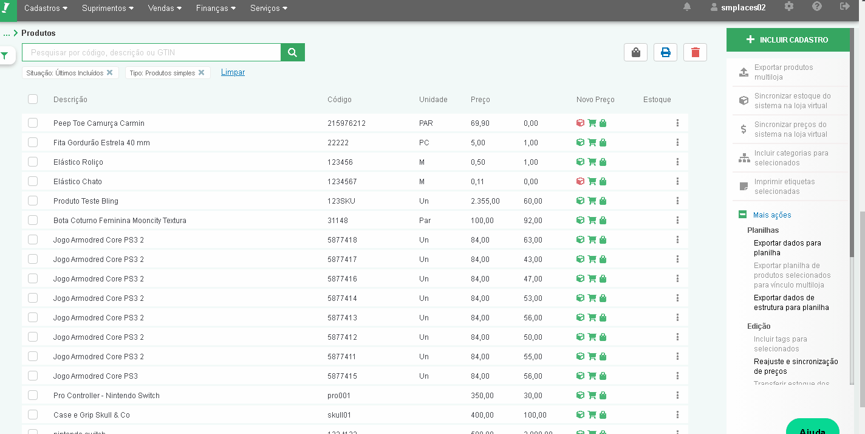The image size is (865, 434).
Task: Remove the 'Tipo: Produtos simples' filter chip
Action: pyautogui.click(x=201, y=72)
